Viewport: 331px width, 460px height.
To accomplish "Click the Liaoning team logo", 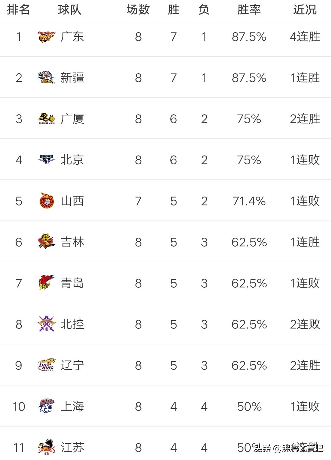I will coord(46,365).
